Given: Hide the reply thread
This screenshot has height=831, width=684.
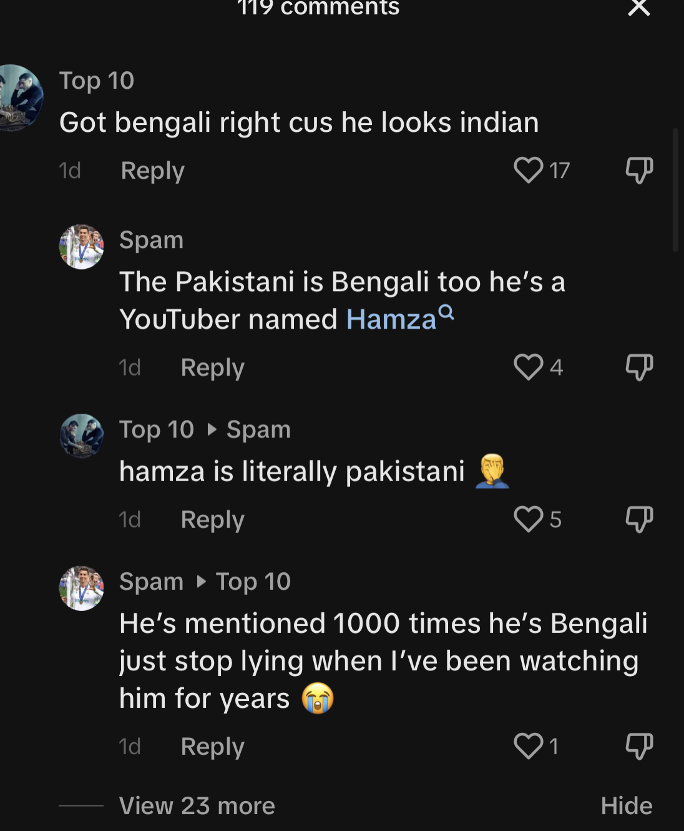Looking at the screenshot, I should click(x=626, y=806).
